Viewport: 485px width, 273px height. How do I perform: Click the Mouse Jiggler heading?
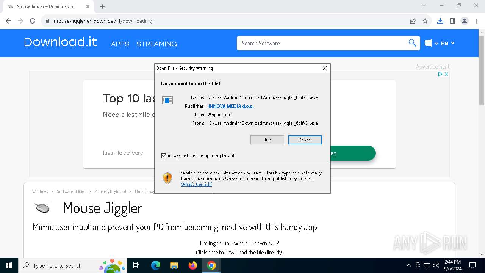pos(103,208)
